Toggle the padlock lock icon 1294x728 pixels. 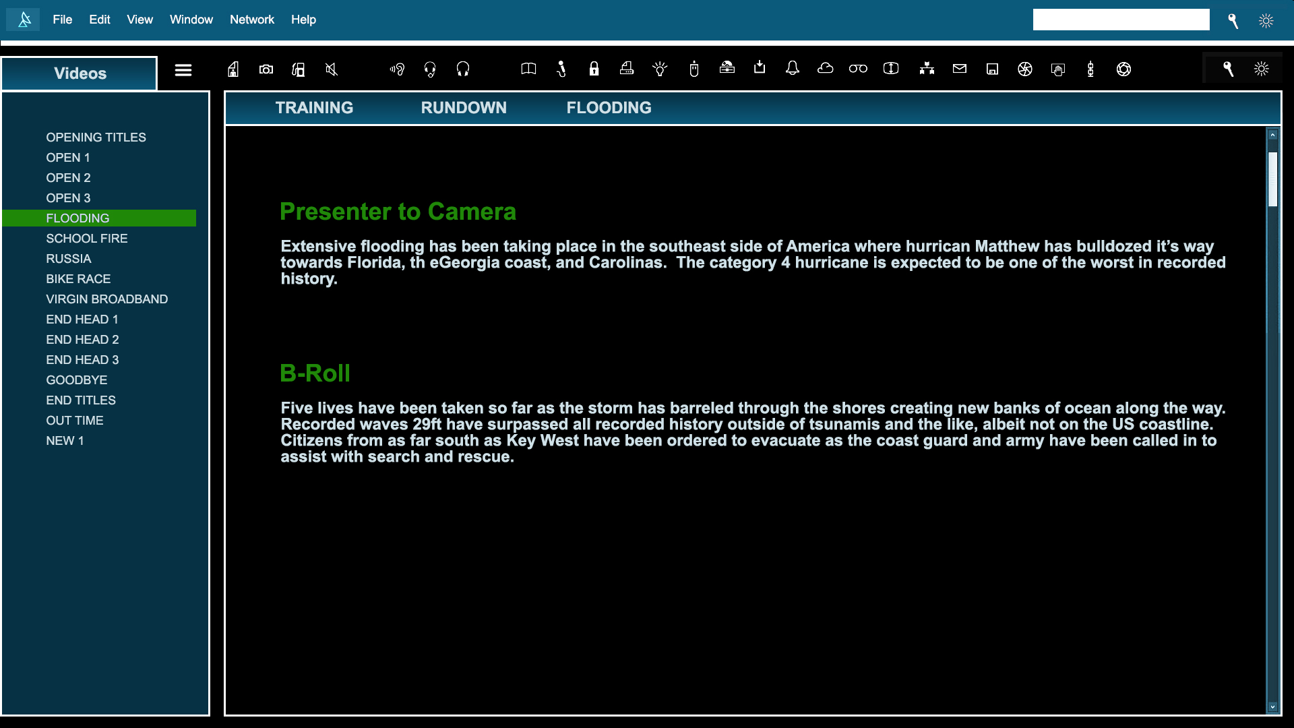coord(594,69)
